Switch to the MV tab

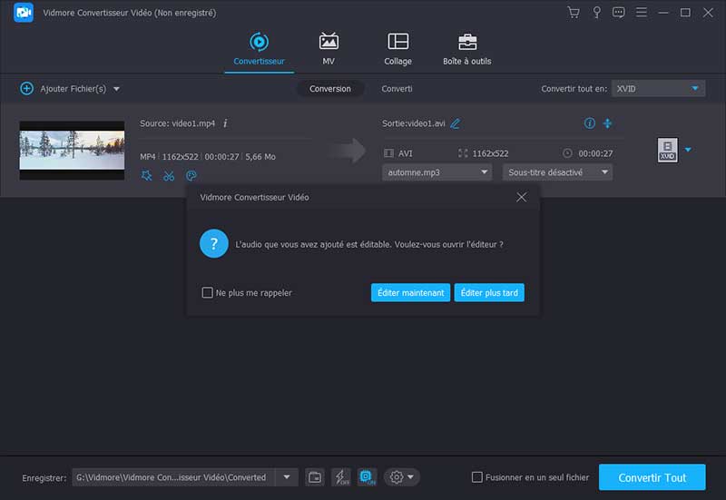tap(329, 49)
